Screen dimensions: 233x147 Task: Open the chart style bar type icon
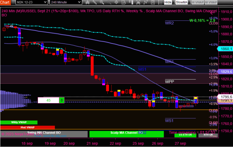pos(88,2)
